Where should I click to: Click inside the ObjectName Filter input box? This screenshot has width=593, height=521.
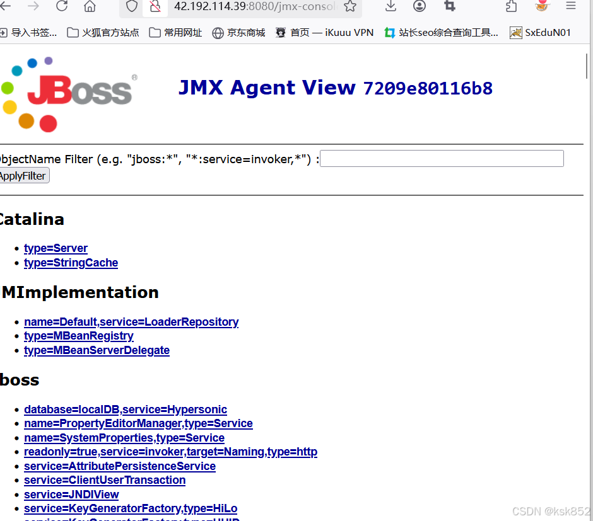pos(442,158)
